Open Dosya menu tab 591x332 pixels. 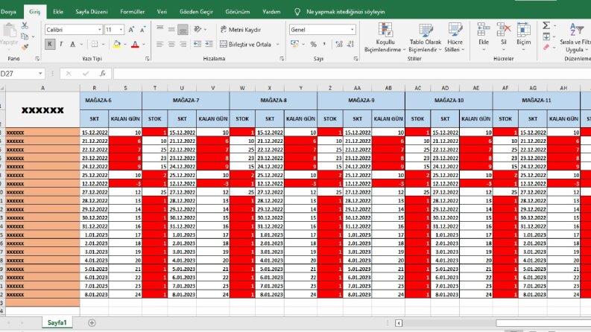tap(8, 12)
